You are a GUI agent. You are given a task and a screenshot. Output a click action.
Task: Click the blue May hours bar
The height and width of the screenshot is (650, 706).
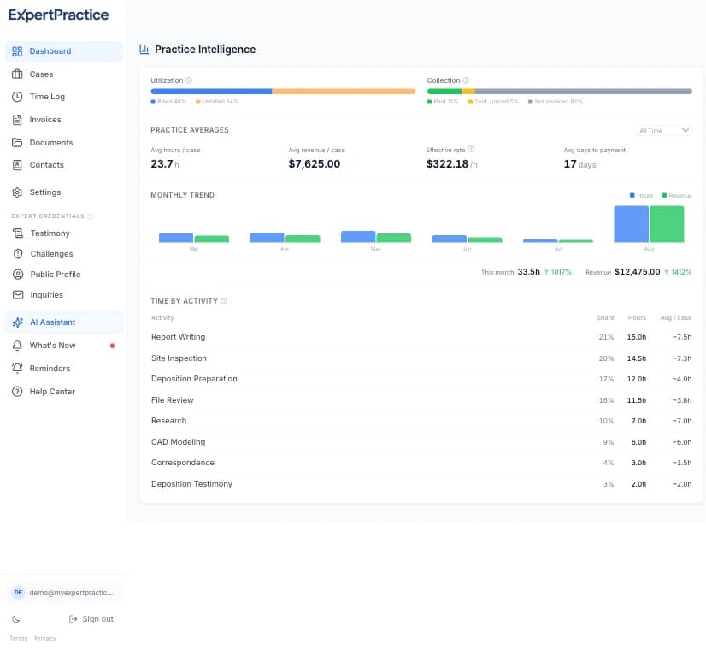(x=358, y=237)
